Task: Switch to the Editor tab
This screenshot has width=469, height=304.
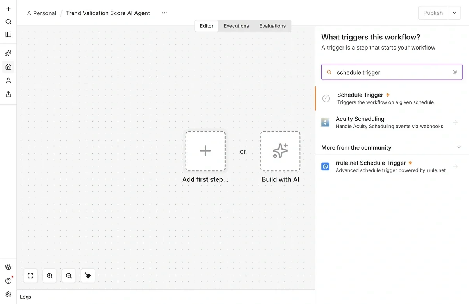Action: (207, 26)
